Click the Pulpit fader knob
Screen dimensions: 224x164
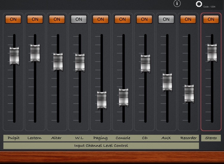tap(14, 56)
